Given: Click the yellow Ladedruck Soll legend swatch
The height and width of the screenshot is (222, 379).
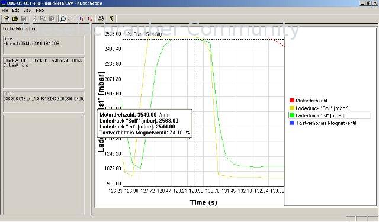Looking at the screenshot, I should click(292, 108).
